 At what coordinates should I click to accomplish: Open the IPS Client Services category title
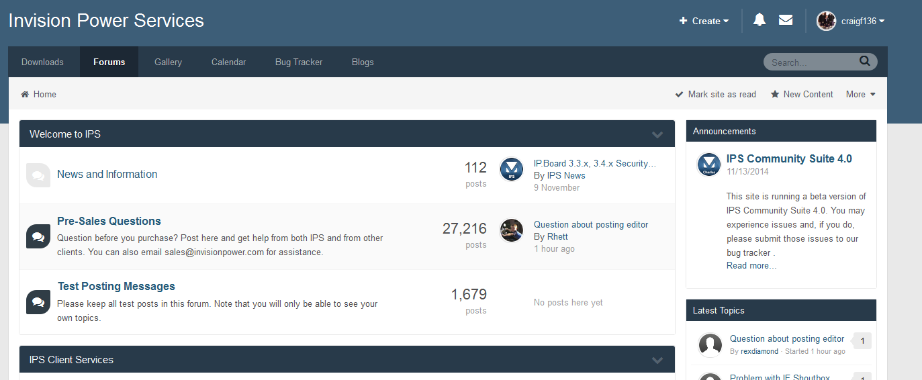click(x=71, y=360)
